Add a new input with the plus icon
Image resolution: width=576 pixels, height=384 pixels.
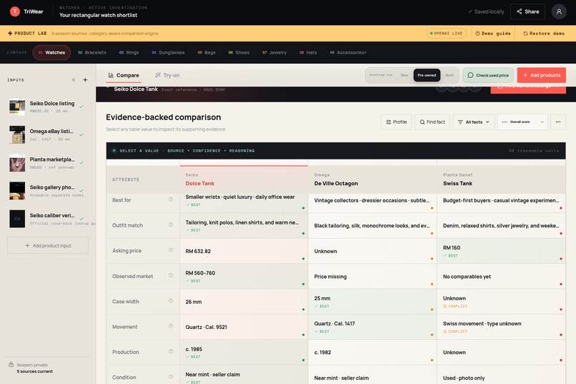click(85, 80)
